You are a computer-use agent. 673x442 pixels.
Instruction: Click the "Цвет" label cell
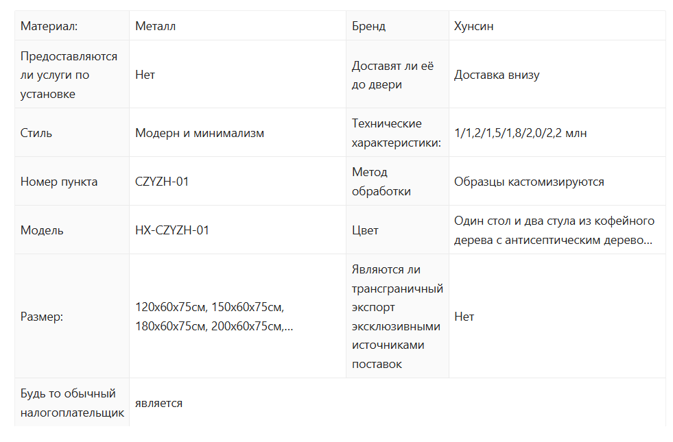point(365,230)
